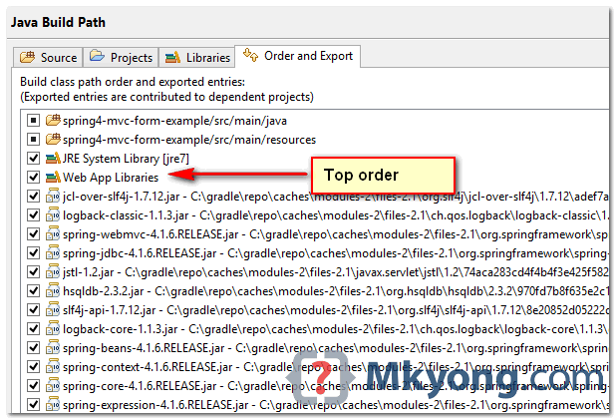
Task: Toggle export checkbox for src/main/java
Action: pyautogui.click(x=34, y=120)
